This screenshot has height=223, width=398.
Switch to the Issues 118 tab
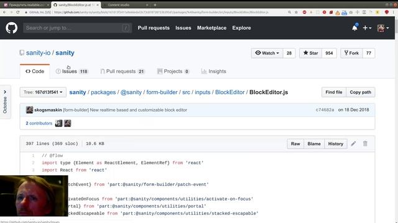pos(72,71)
